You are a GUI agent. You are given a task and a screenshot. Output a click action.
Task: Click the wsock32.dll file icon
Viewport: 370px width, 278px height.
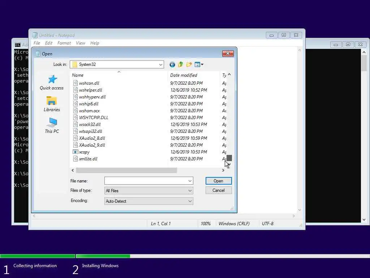click(x=75, y=124)
